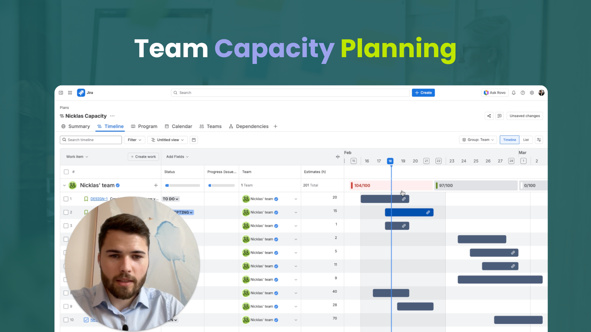This screenshot has height=332, width=591.
Task: Click the Plans breadcrumb link
Action: [x=64, y=108]
